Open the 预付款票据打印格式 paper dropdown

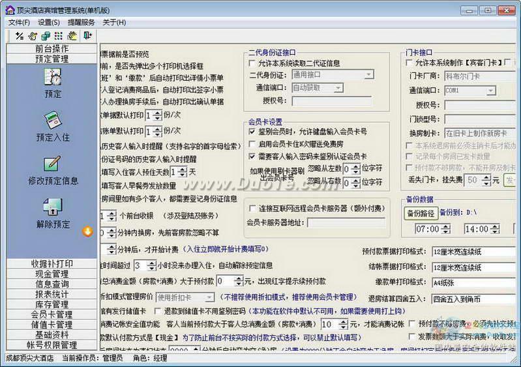tap(473, 252)
